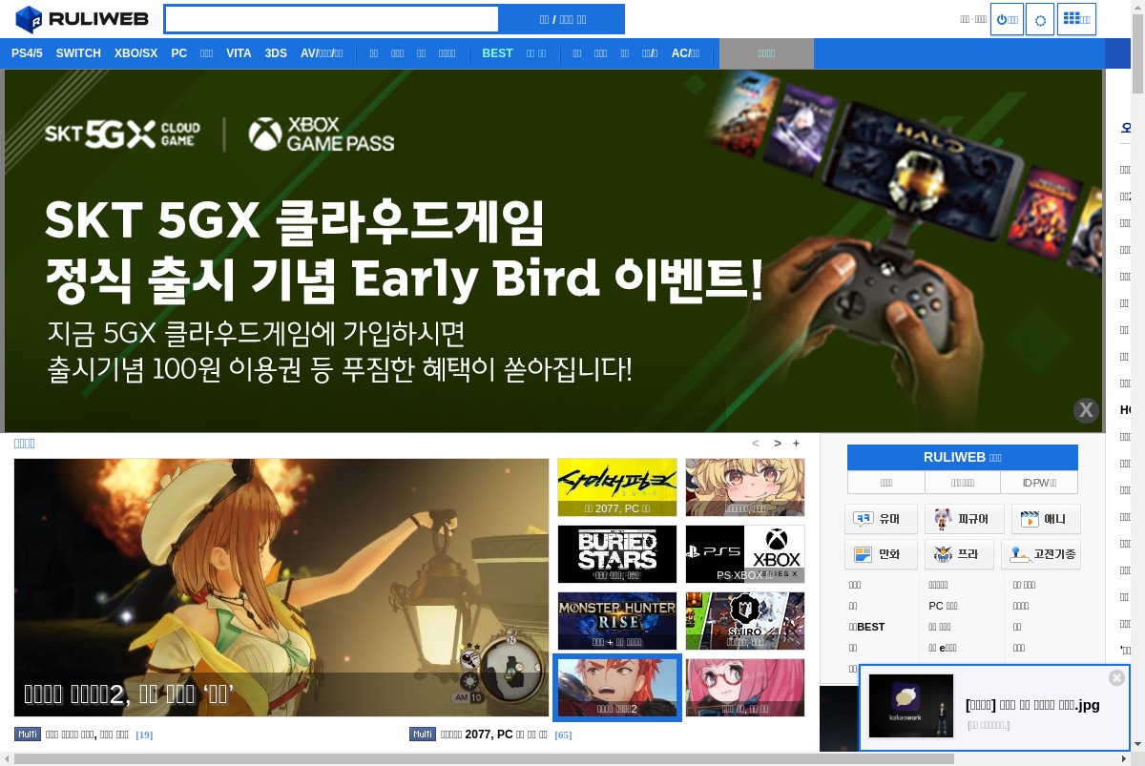Open the Cyberpunk 2077 yellow thumbnail
This screenshot has height=766, width=1145.
click(x=617, y=487)
